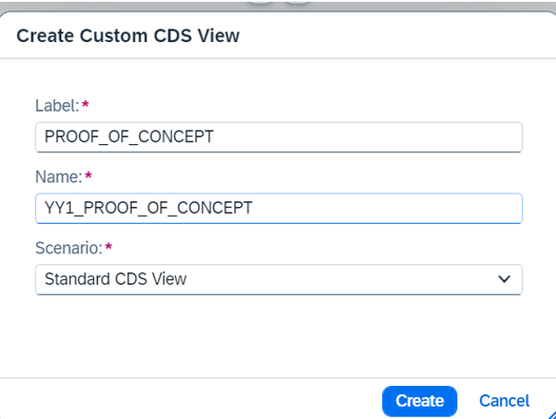Click the required asterisk beside Label
Image resolution: width=556 pixels, height=419 pixels.
point(85,105)
